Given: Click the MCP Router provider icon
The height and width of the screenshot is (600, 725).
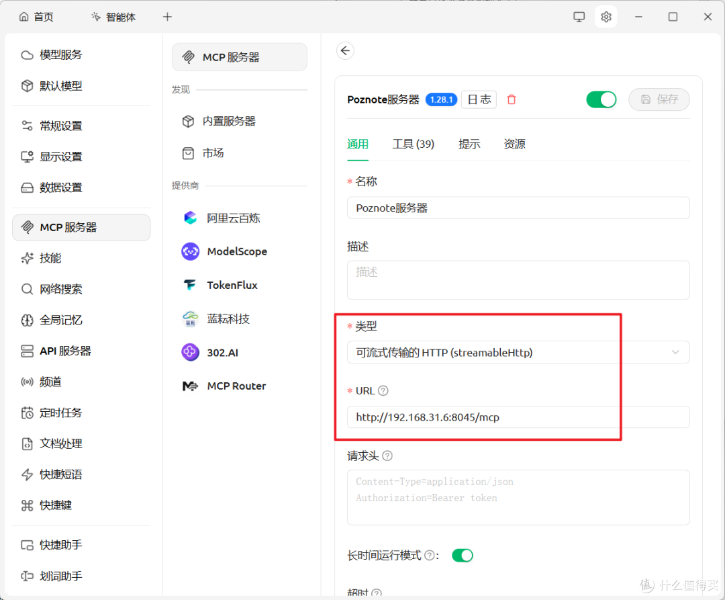Looking at the screenshot, I should 190,386.
